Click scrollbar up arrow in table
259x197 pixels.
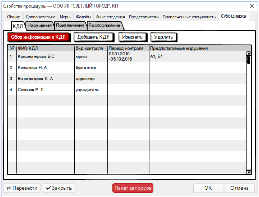[x=248, y=54]
